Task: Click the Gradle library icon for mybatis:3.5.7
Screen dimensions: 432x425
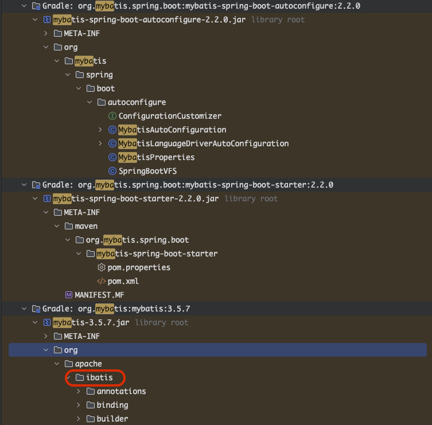Action: click(36, 309)
